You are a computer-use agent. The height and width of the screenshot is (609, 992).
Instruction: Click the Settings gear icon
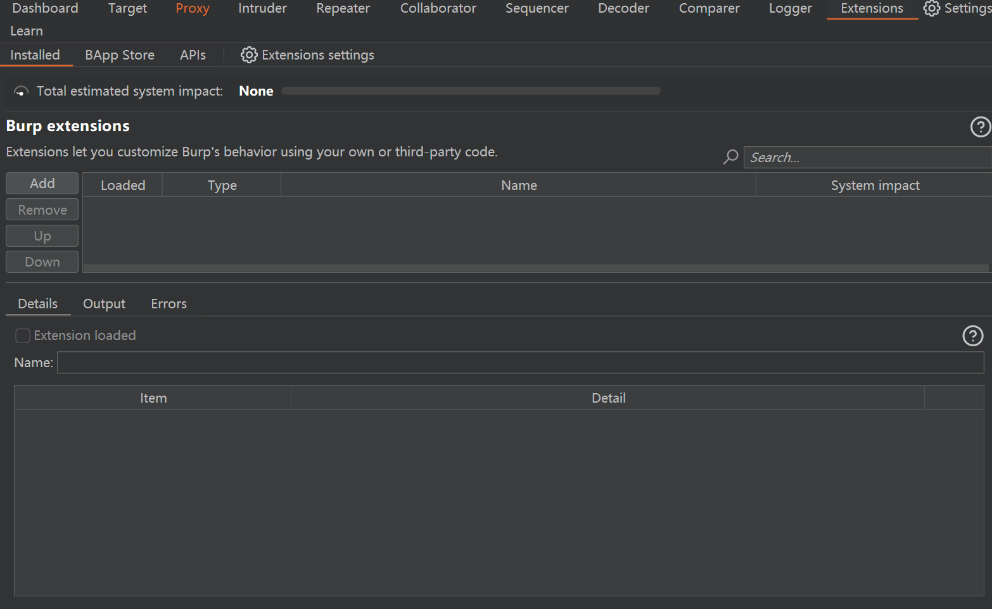[x=931, y=8]
